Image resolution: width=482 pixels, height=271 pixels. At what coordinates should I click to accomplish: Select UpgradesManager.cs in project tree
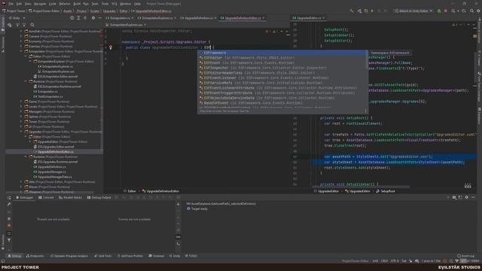coord(52,172)
